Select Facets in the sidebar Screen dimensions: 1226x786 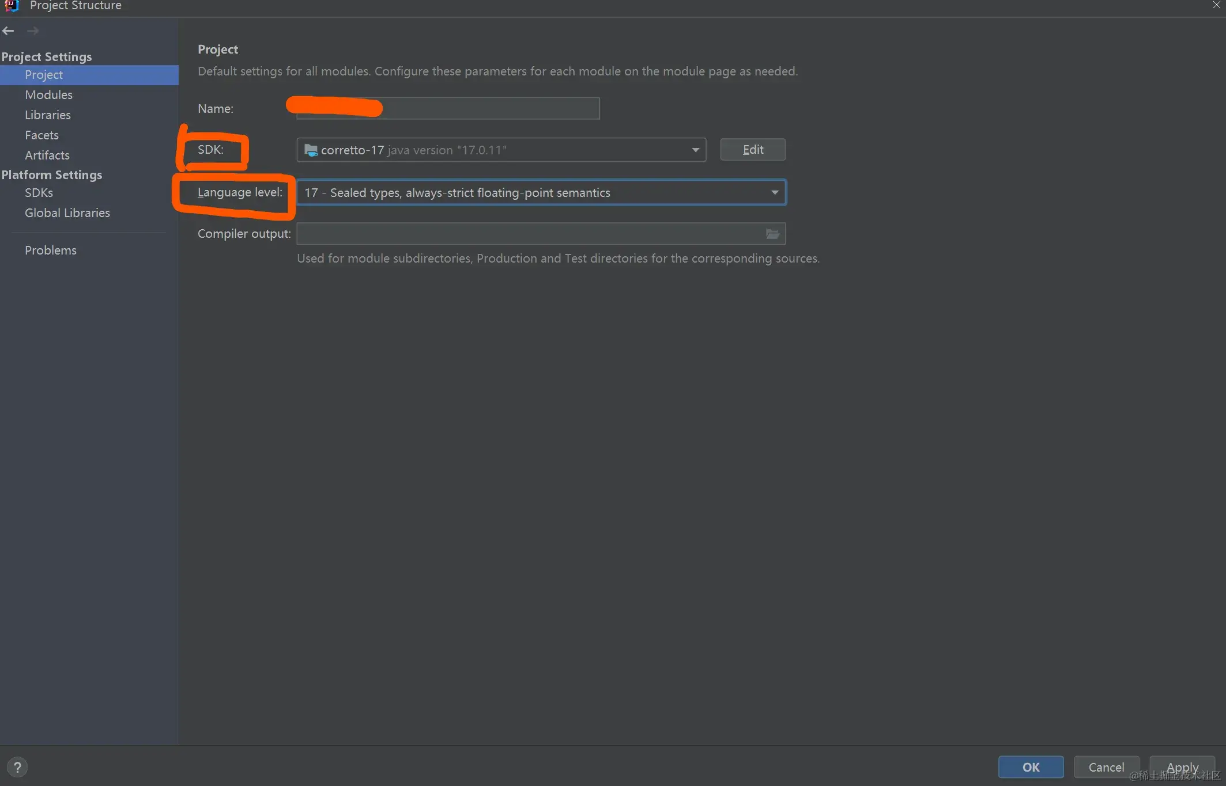pos(42,135)
